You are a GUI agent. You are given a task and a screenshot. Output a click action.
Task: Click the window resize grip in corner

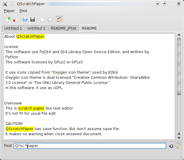click(181, 156)
